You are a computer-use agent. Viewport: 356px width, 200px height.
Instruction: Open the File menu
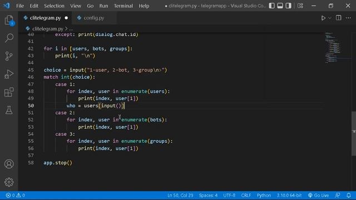pyautogui.click(x=20, y=6)
